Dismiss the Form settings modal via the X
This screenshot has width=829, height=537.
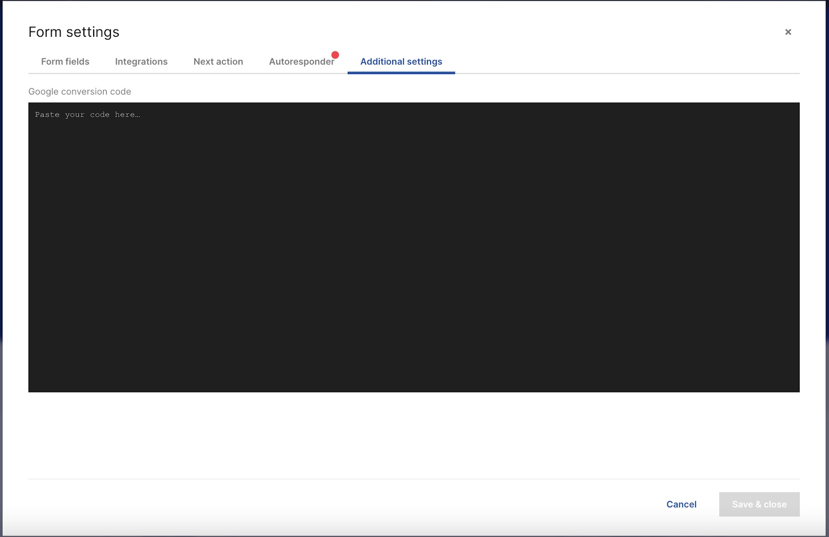click(788, 32)
